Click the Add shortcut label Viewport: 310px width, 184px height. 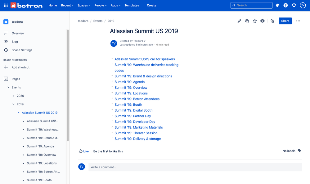point(20,67)
